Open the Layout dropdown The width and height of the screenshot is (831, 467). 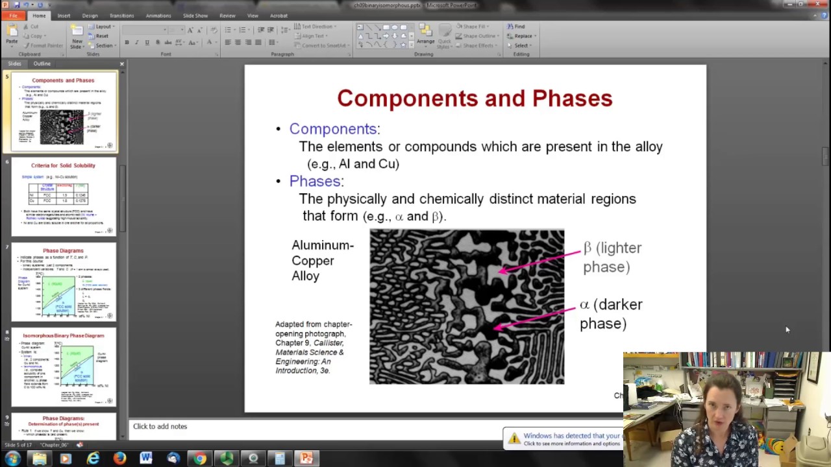(x=104, y=27)
